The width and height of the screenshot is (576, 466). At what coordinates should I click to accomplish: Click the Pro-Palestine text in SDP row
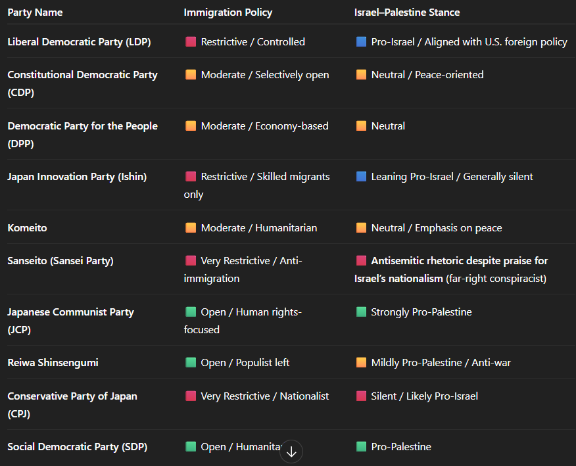tap(401, 447)
